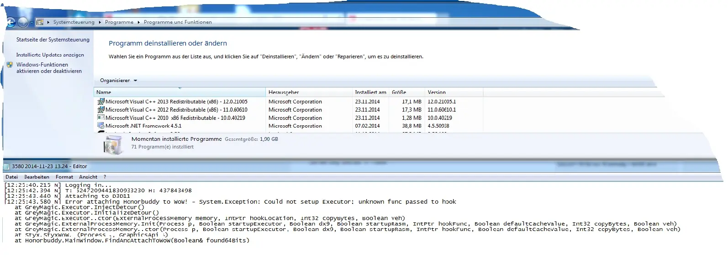Click size 38,8 MB cell
Viewport: 728px width, 277px height.
(411, 126)
